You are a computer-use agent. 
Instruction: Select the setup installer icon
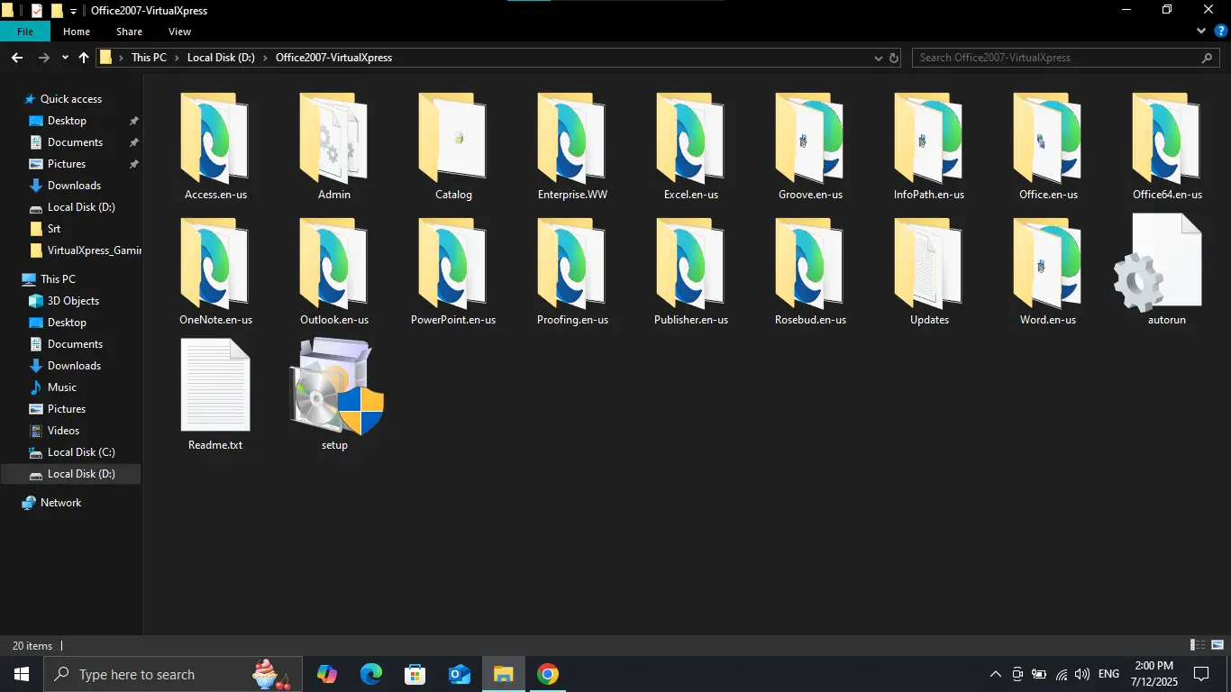334,396
